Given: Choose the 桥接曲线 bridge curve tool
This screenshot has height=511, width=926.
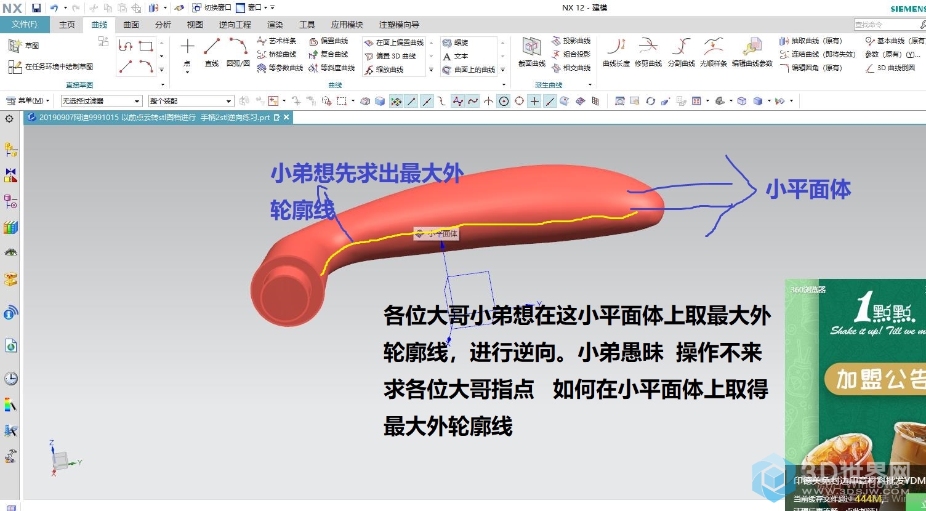Looking at the screenshot, I should pyautogui.click(x=277, y=54).
